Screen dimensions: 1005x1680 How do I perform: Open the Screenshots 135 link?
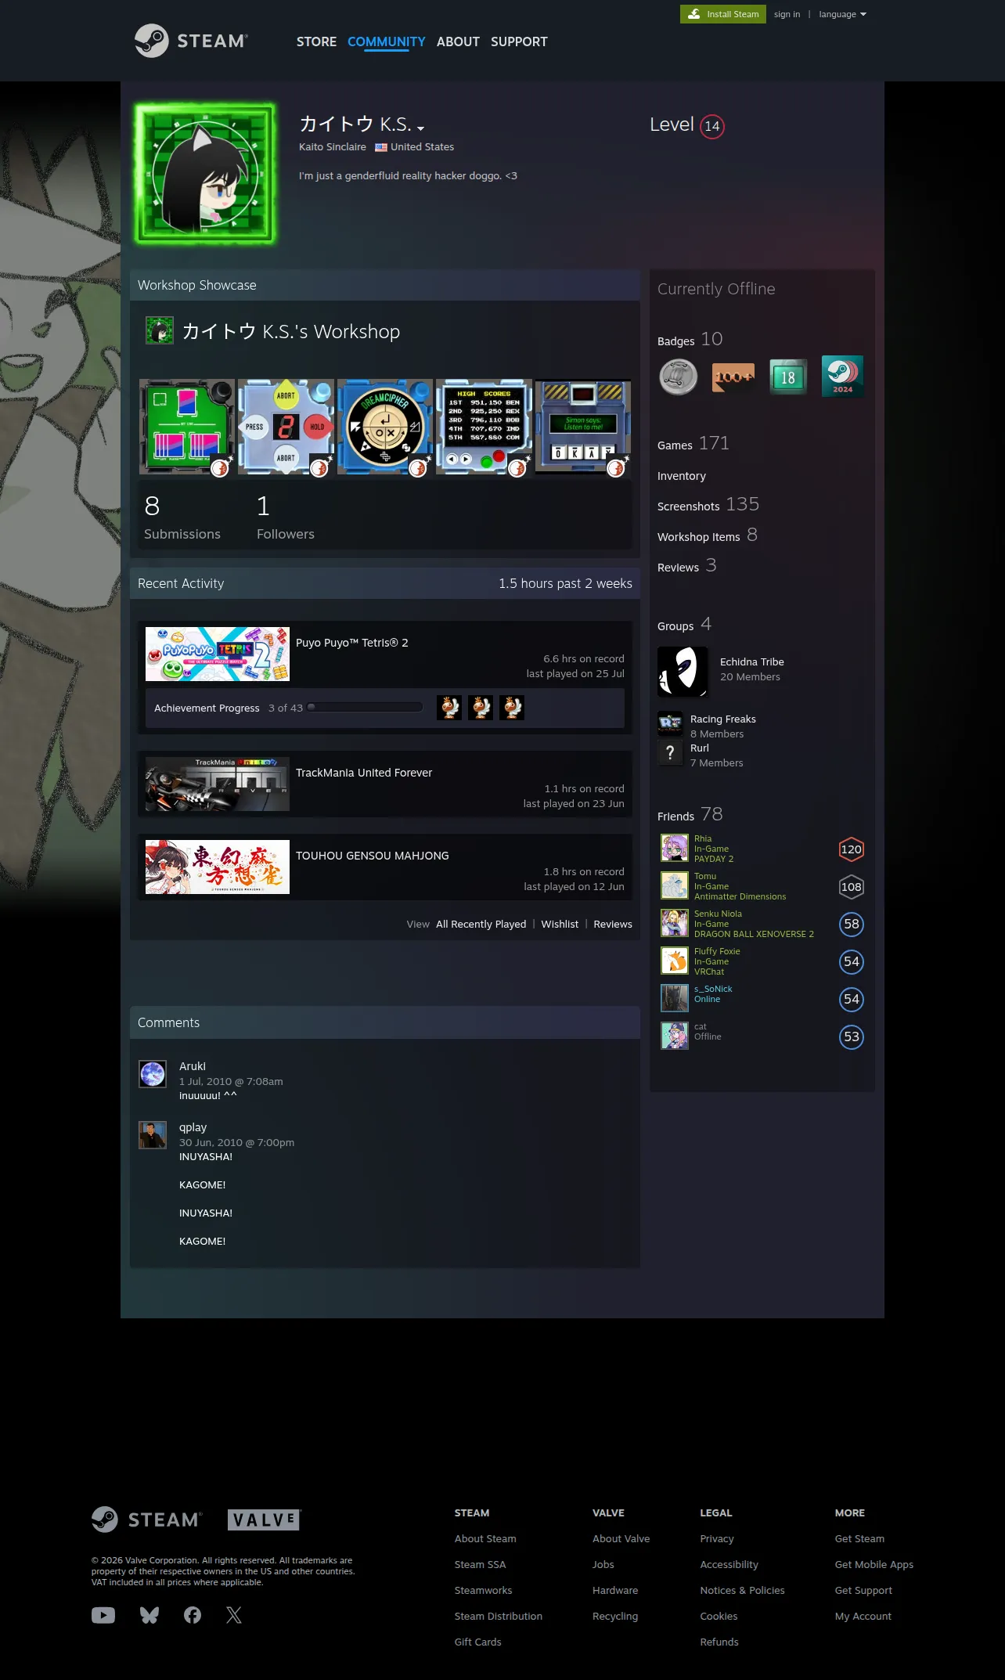[708, 505]
